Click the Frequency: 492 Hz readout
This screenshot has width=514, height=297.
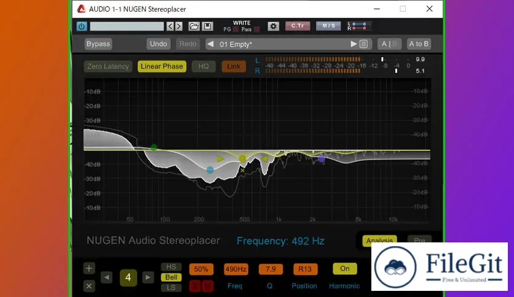pos(280,241)
